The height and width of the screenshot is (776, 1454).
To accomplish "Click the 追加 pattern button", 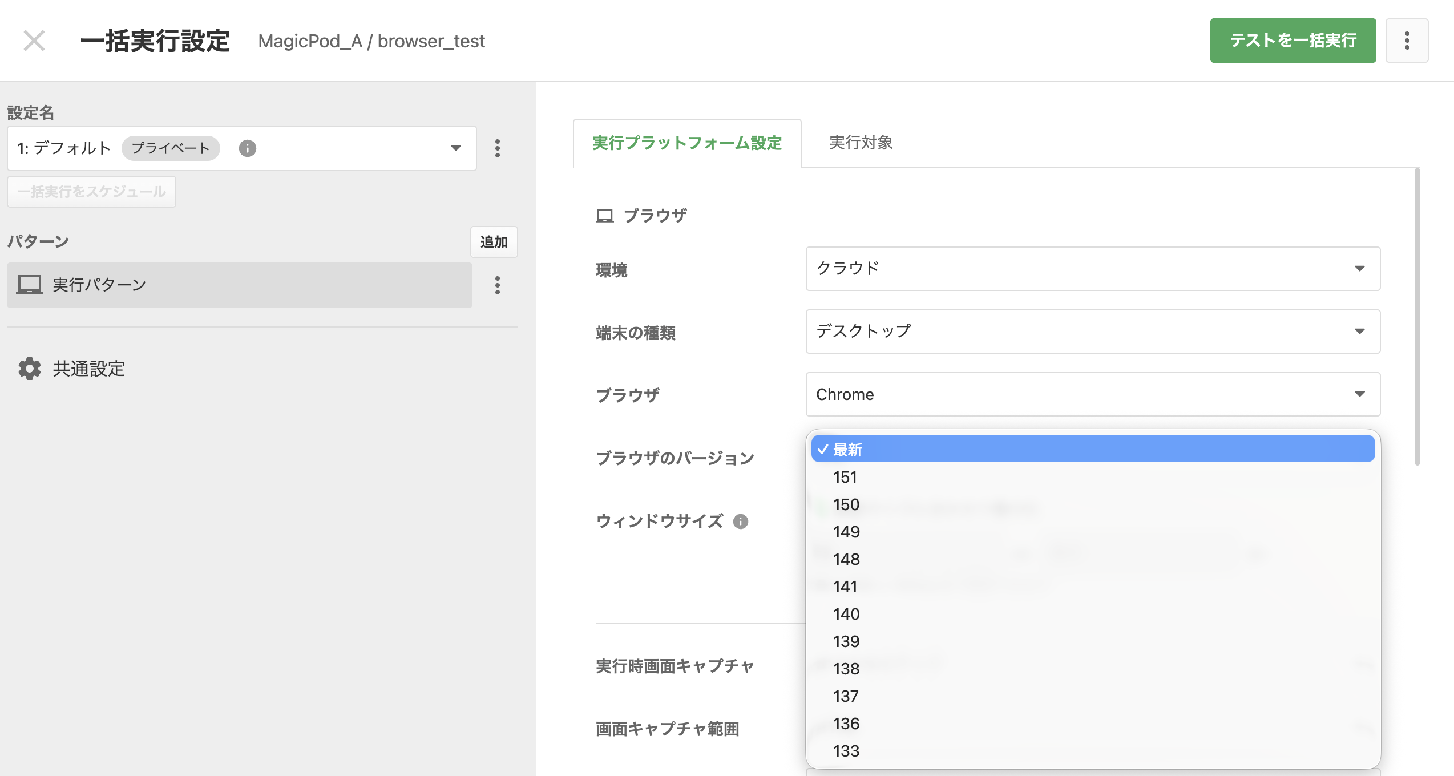I will click(x=494, y=242).
